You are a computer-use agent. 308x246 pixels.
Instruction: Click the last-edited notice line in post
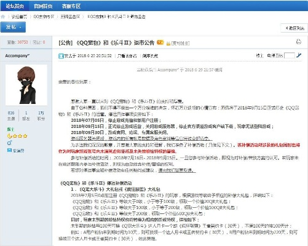point(180,70)
